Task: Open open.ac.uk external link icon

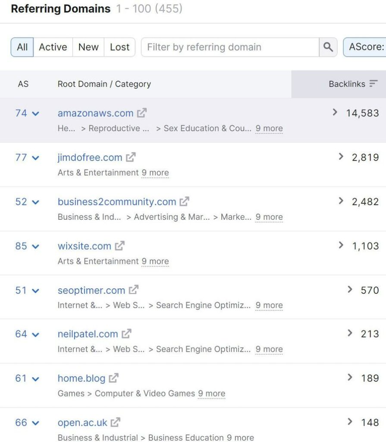Action: [116, 422]
